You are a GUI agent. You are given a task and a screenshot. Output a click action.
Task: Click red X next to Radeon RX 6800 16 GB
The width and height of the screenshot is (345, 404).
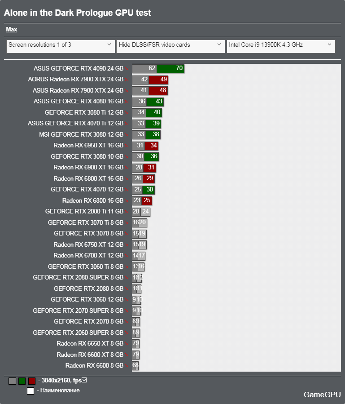click(x=127, y=201)
